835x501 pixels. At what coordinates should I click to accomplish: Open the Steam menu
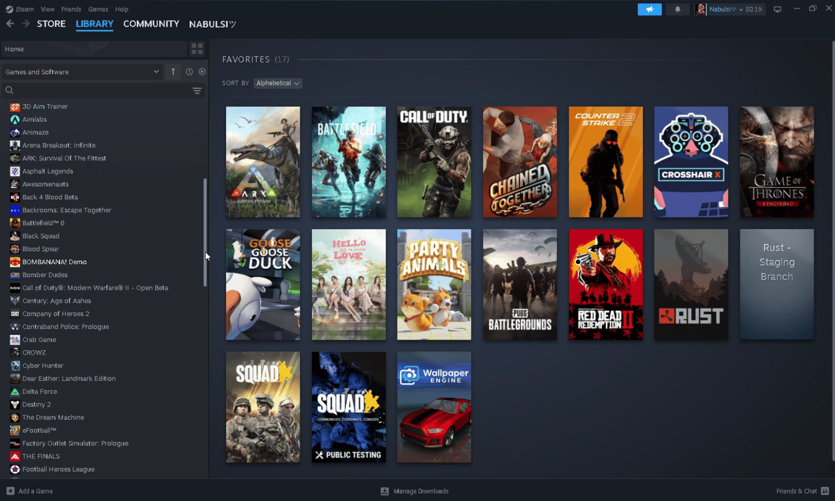(24, 9)
